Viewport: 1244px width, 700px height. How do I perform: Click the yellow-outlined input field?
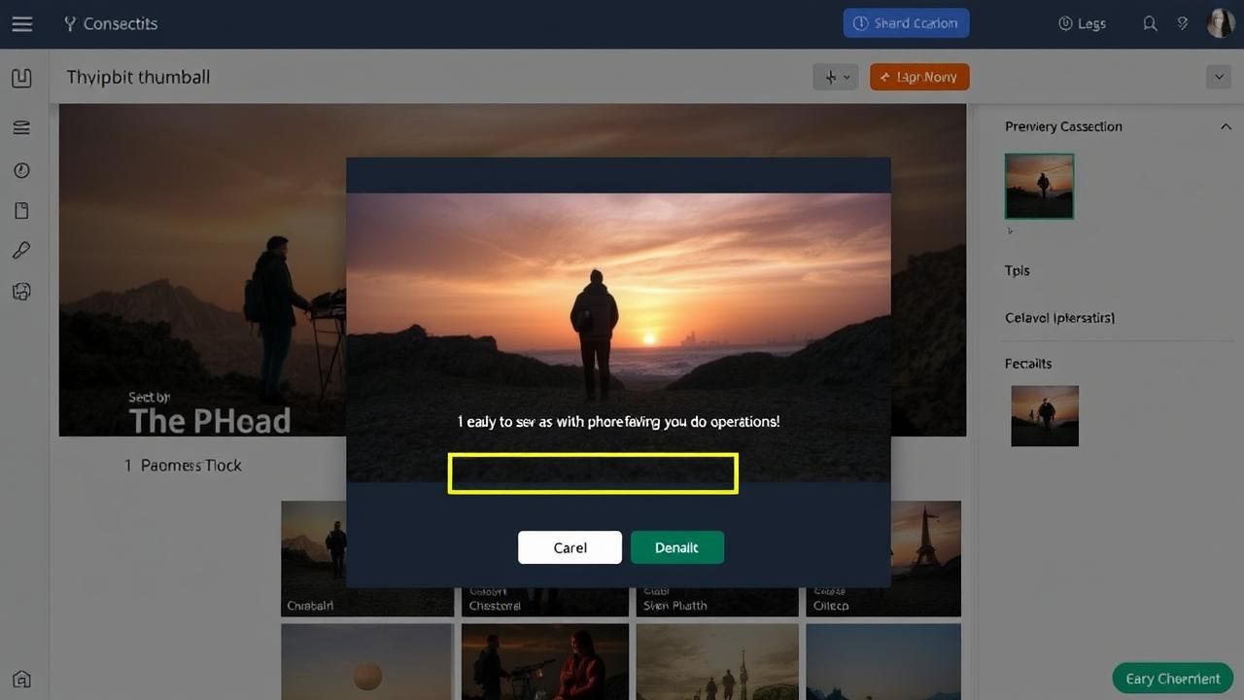pos(593,473)
